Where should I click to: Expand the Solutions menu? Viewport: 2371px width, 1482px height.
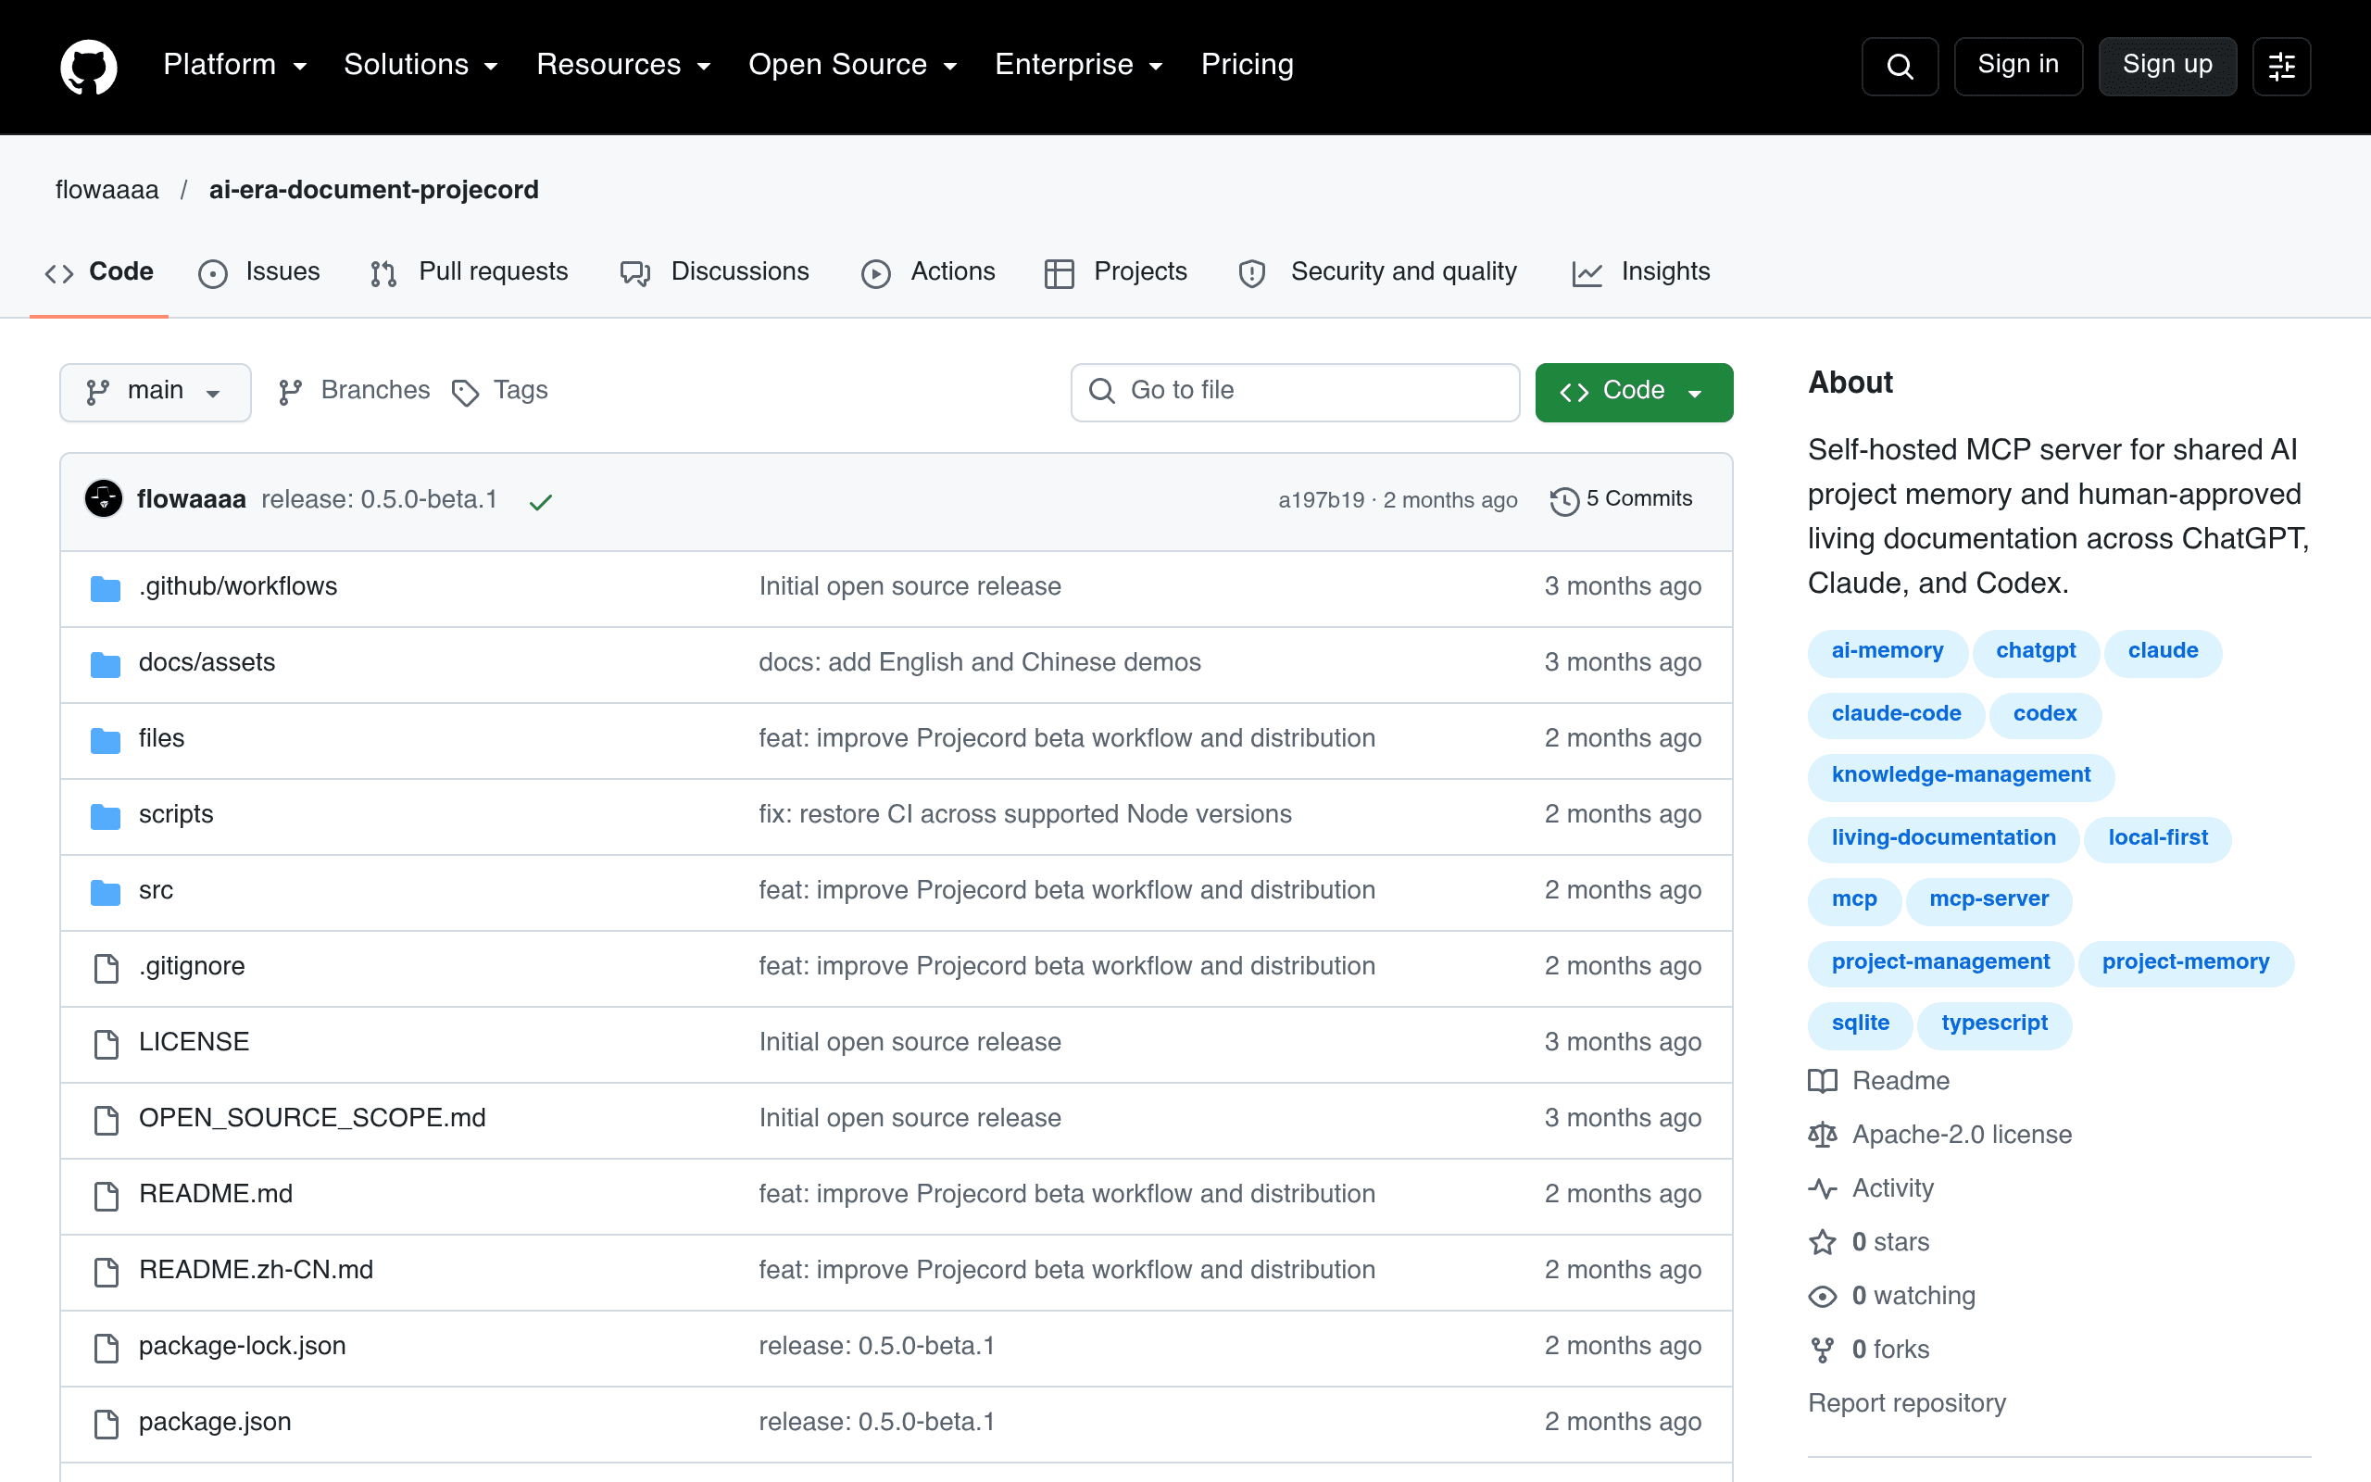(421, 65)
